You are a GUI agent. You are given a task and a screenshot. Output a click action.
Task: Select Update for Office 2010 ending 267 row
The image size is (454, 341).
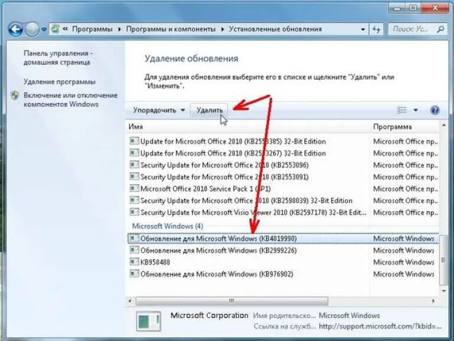tap(283, 153)
